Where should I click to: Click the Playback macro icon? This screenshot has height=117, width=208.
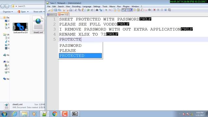(x=162, y=10)
